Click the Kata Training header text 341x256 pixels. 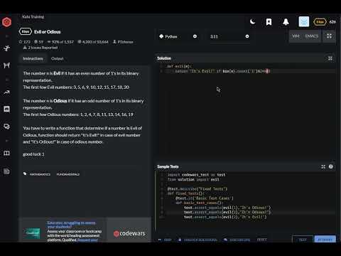pos(33,16)
